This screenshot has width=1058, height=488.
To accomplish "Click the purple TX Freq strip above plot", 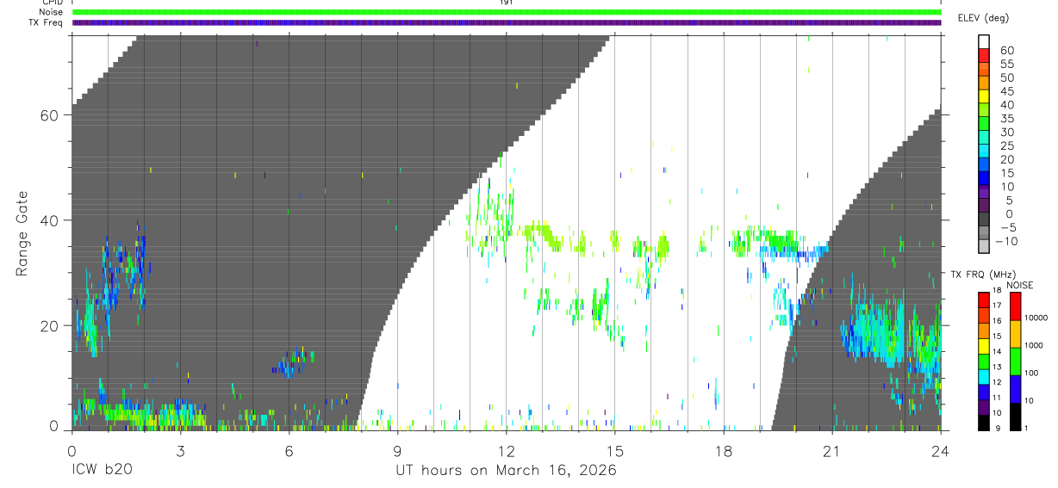I will [507, 22].
